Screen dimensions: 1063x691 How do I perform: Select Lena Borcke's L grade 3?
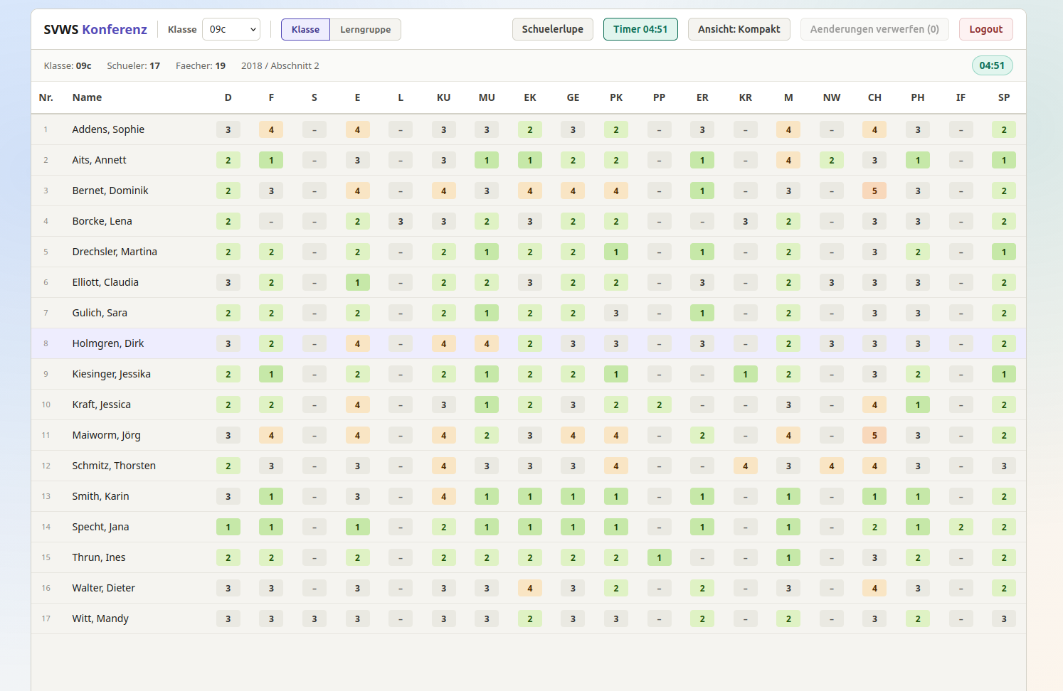pos(401,221)
